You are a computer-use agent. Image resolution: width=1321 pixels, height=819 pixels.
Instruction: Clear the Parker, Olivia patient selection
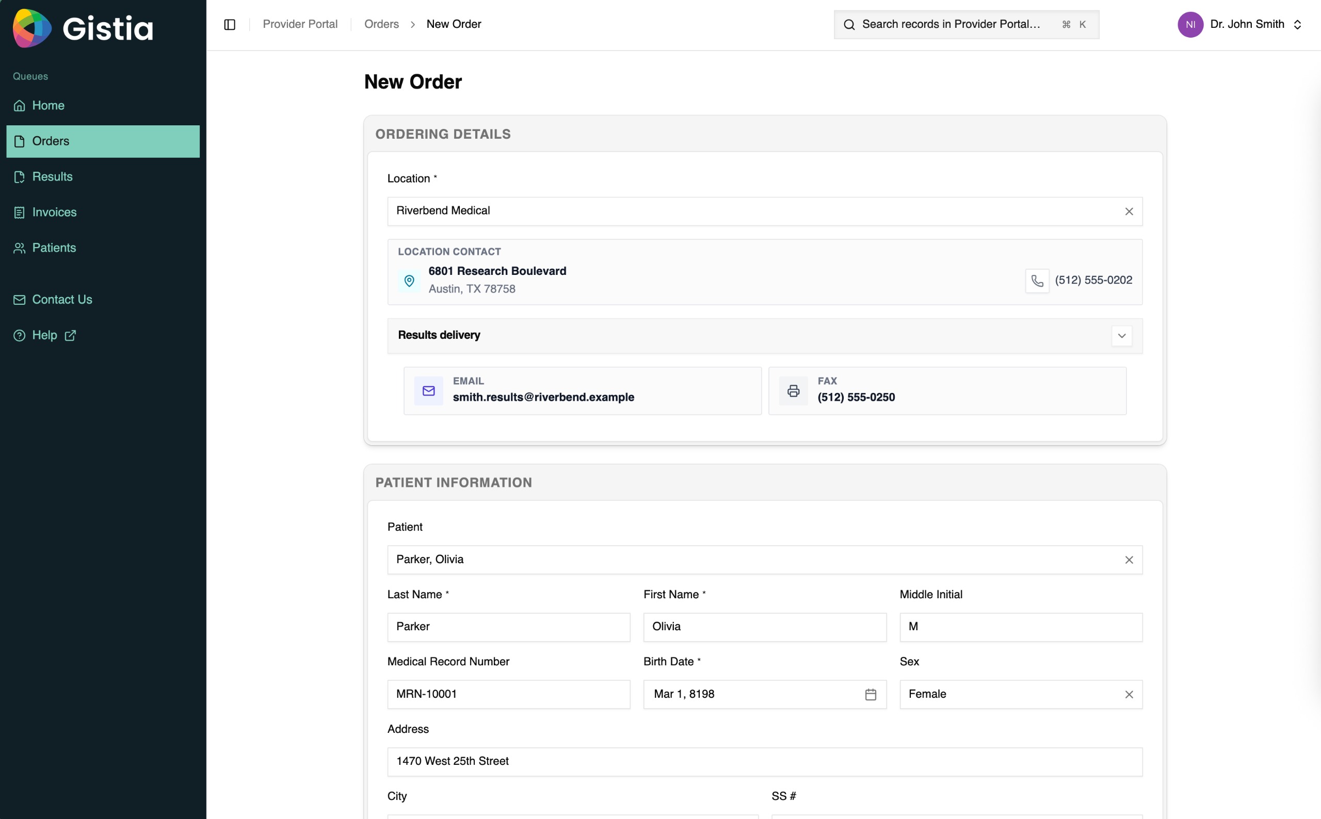(1129, 560)
